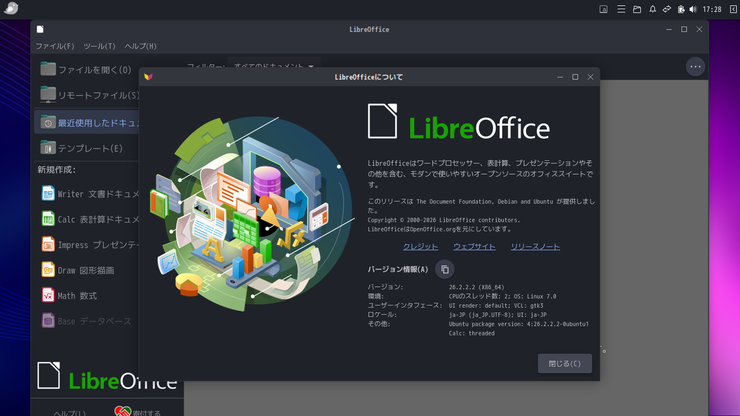Open the リリースノート link
740x416 pixels.
coord(535,246)
